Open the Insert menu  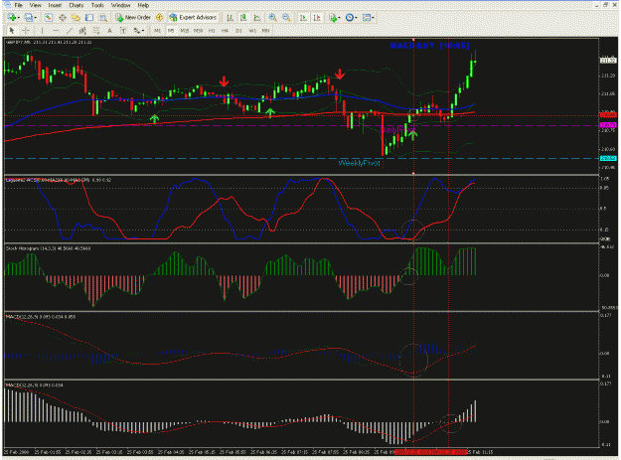click(55, 5)
